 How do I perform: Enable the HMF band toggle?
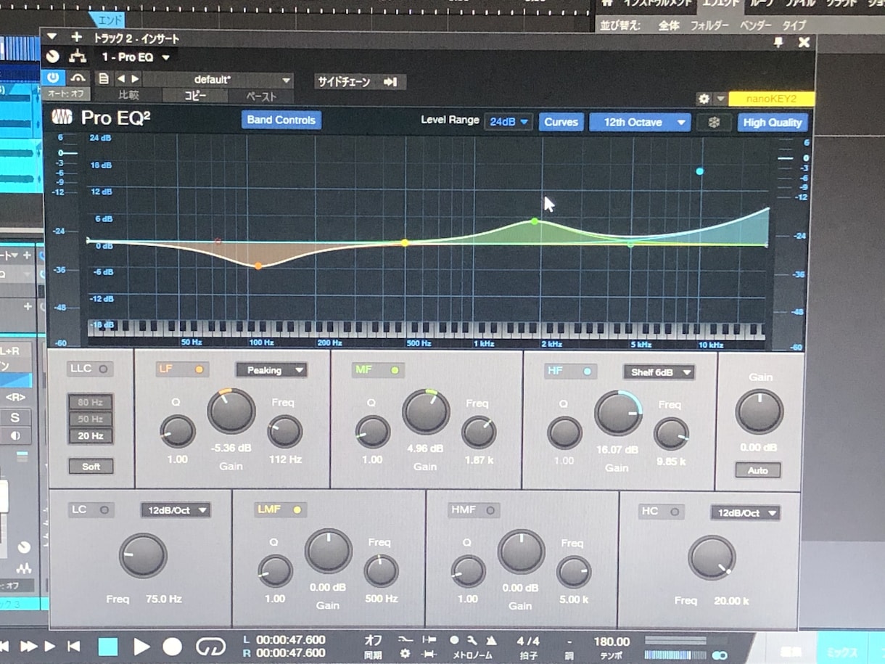click(491, 511)
